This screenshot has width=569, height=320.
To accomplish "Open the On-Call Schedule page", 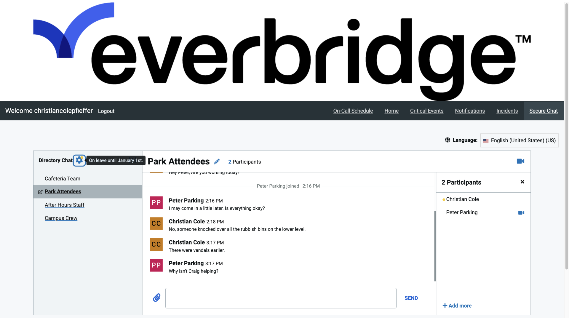I will (x=353, y=111).
